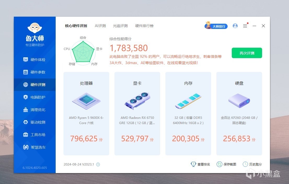Click the 保存截图 link

point(230,164)
